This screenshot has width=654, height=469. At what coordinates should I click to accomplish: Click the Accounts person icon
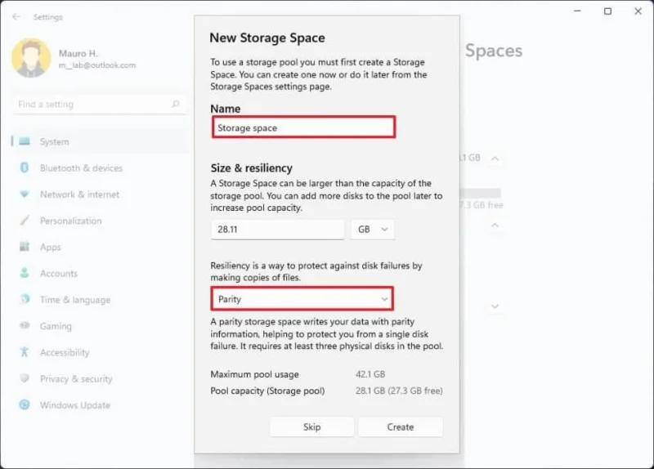point(25,273)
